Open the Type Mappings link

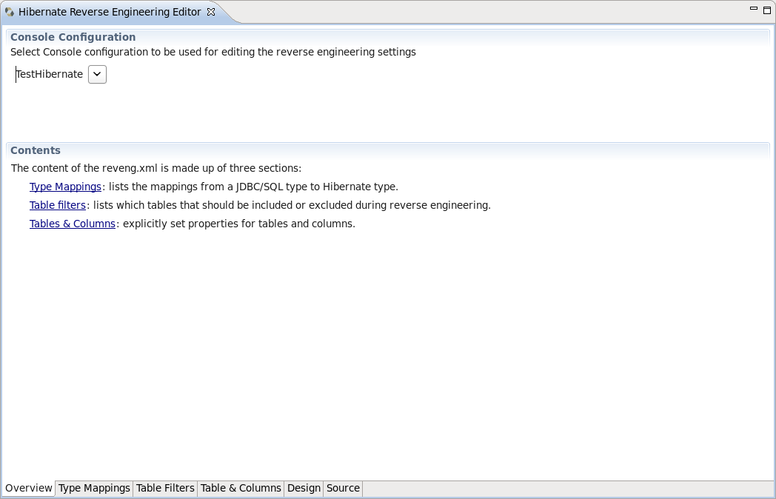[65, 187]
